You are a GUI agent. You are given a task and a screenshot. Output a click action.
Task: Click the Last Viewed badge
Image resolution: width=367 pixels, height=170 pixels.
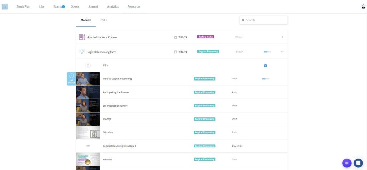point(71,79)
